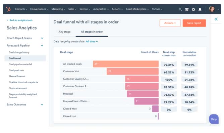Open Deal pipeline waterfall report
Image resolution: width=224 pixels, height=133 pixels.
click(x=20, y=64)
